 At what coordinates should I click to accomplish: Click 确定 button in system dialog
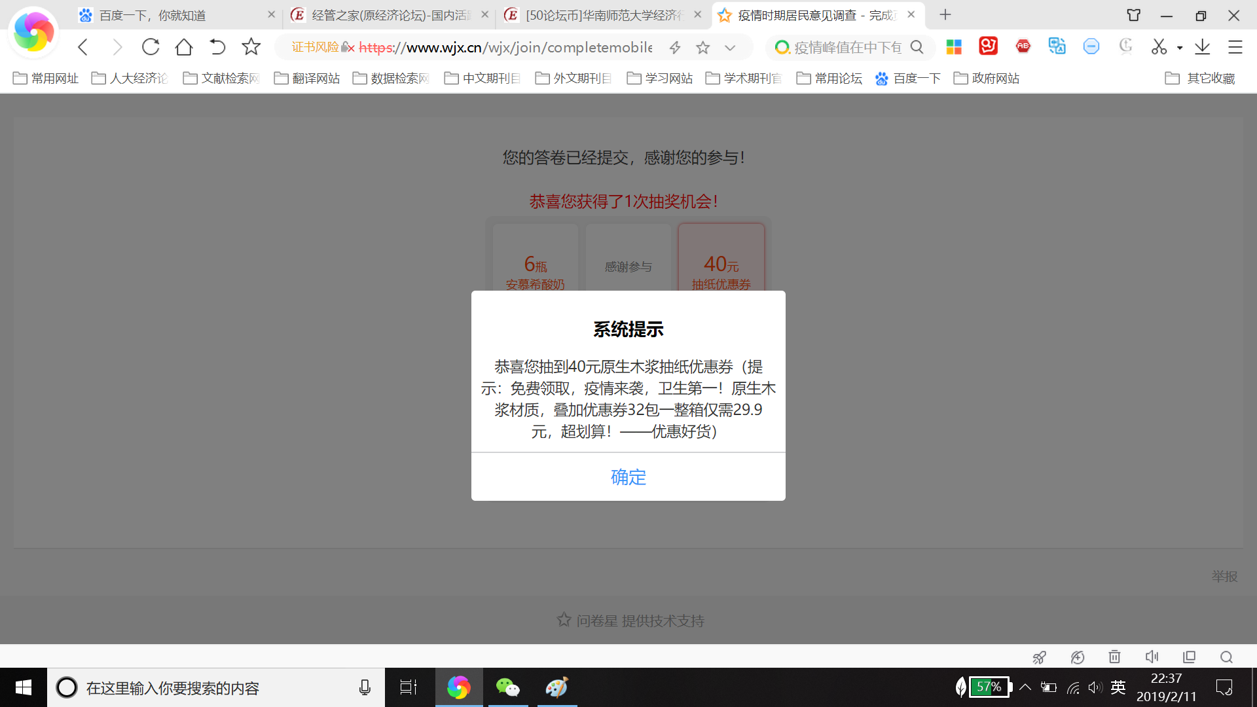click(628, 477)
